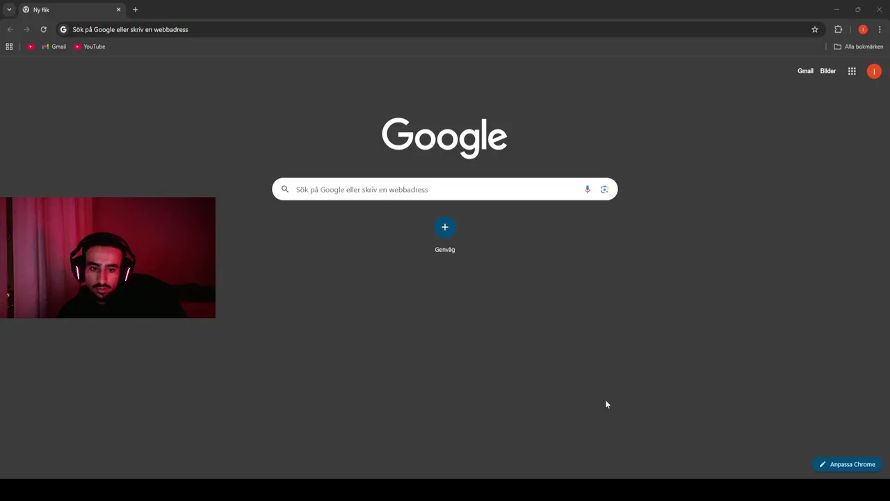Open the YouTube bookmark
The height and width of the screenshot is (501, 890).
click(x=90, y=47)
